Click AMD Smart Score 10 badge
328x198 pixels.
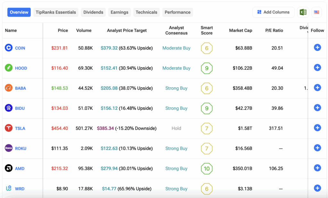pos(207,169)
